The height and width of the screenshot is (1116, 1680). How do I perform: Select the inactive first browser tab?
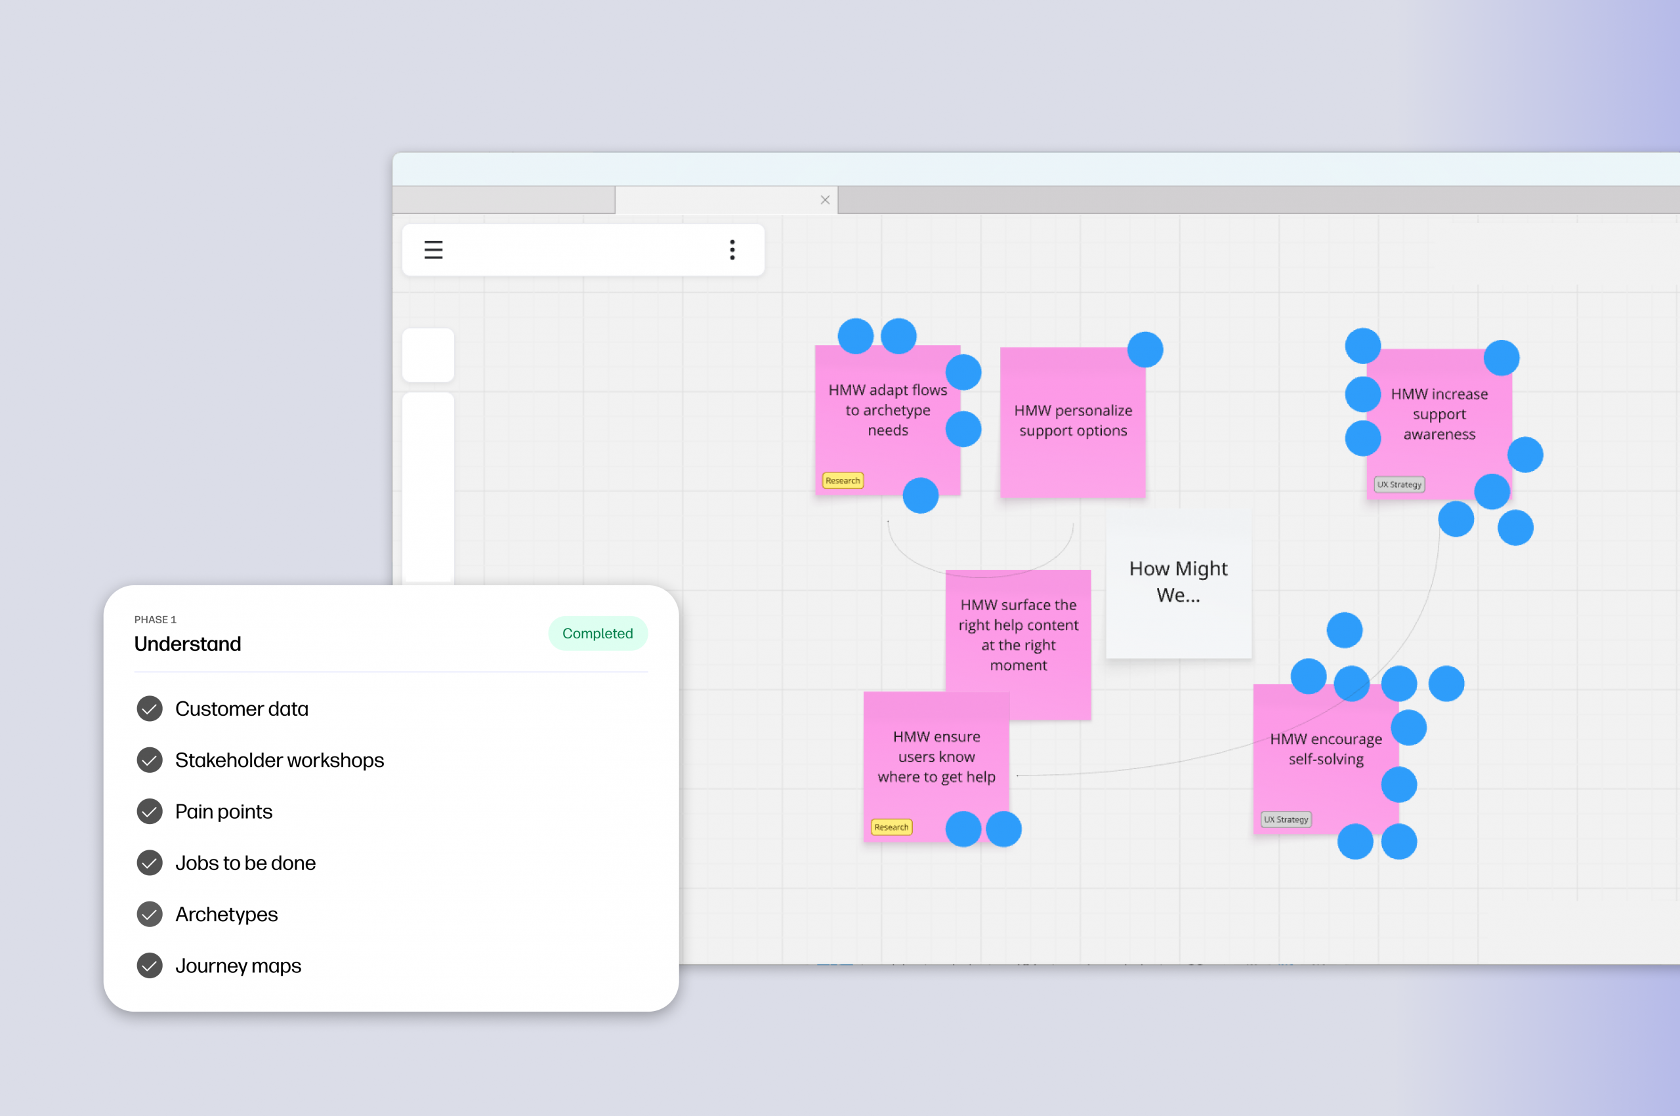[503, 200]
